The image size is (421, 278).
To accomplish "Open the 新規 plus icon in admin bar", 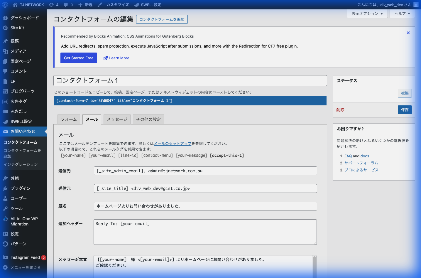I will pyautogui.click(x=80, y=4).
